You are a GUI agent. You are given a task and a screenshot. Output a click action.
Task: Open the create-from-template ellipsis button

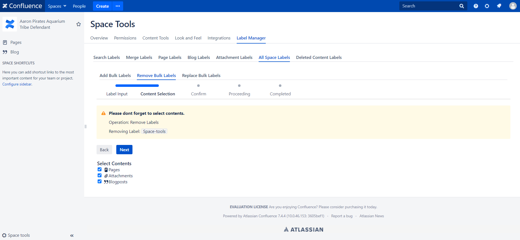pos(118,6)
